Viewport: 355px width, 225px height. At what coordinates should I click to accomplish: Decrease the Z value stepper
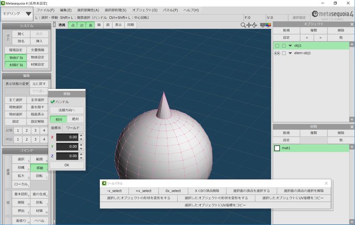(x=81, y=158)
